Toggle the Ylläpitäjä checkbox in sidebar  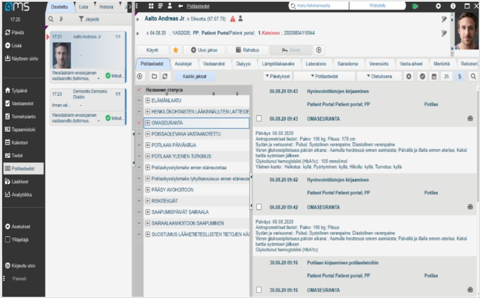pos(7,240)
